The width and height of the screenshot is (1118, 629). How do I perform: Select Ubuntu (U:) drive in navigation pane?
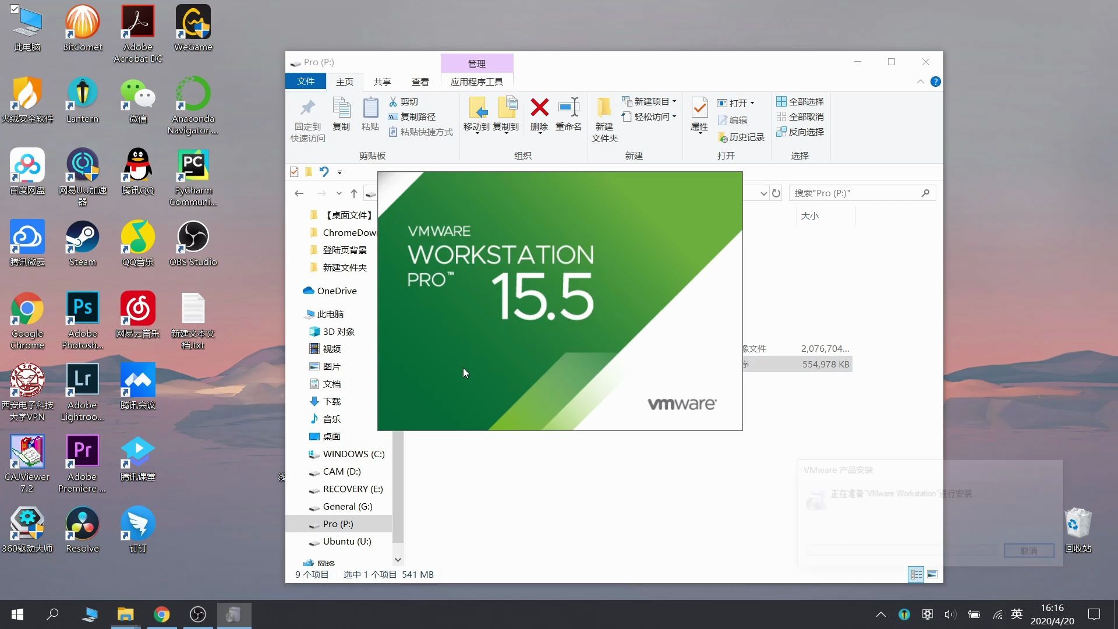[339, 541]
